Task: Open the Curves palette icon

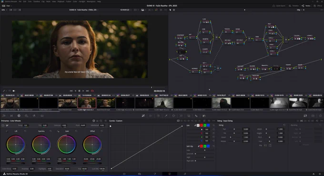Action: click(143, 116)
